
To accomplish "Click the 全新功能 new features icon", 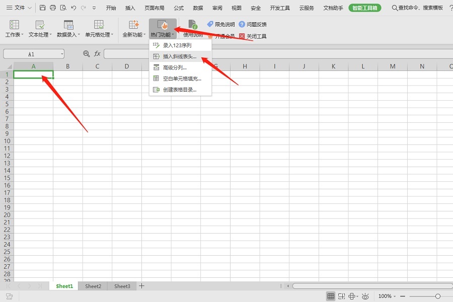I will coord(133,28).
